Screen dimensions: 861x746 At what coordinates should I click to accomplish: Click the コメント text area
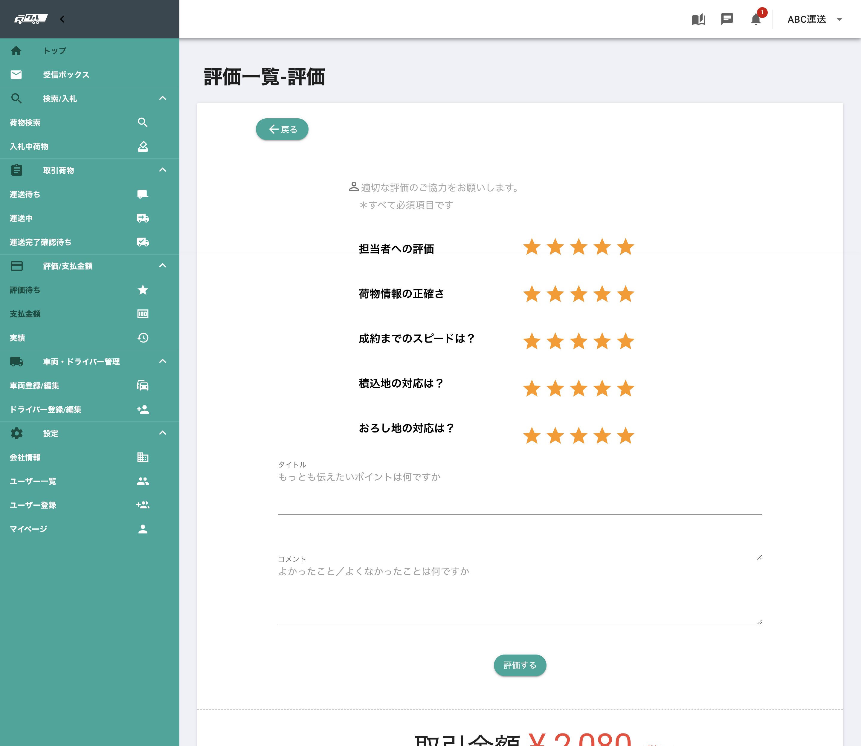pos(520,591)
